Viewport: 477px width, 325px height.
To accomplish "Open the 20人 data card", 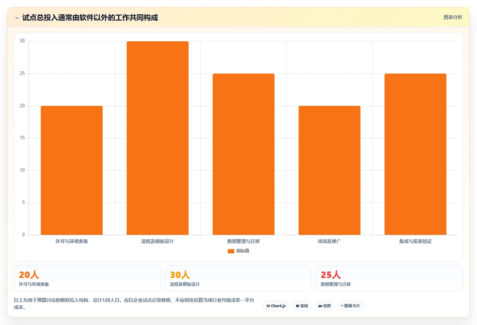I will point(87,278).
